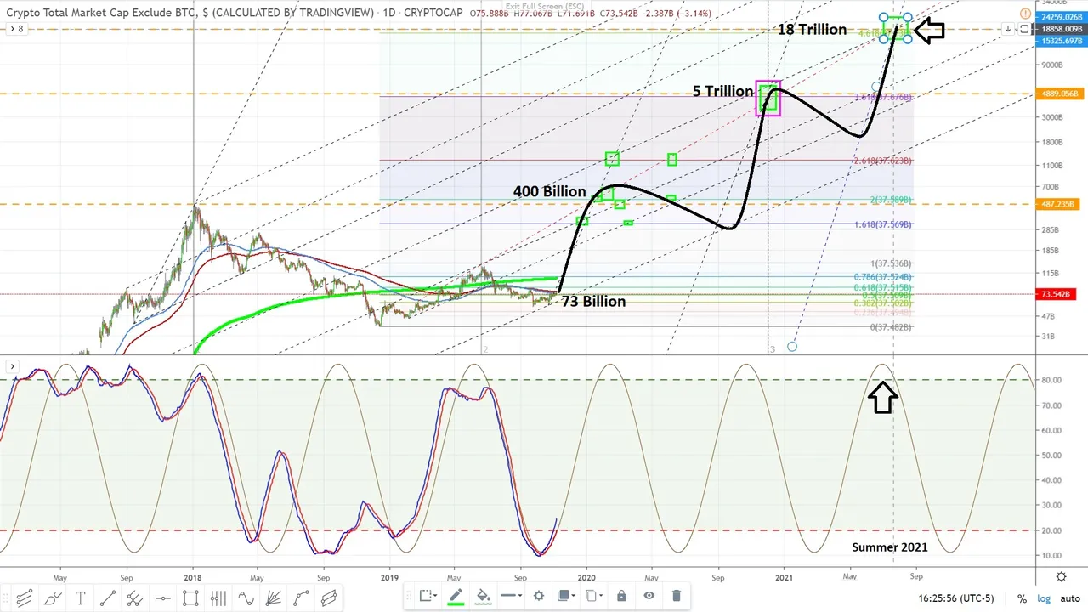Open the drawing template dropdown

(x=428, y=596)
